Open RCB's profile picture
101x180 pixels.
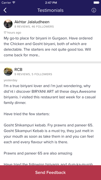point(8,71)
